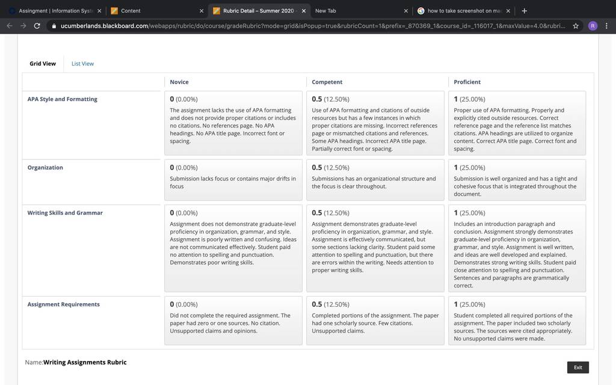
Task: Select Novice cell for APA Style and Formatting
Action: click(233, 123)
